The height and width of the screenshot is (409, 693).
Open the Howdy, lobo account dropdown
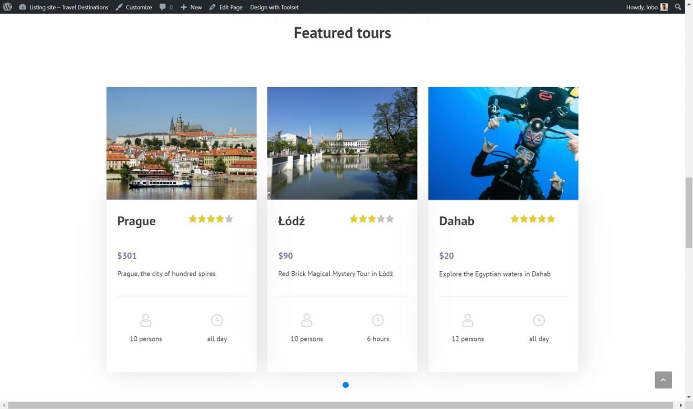(x=642, y=7)
